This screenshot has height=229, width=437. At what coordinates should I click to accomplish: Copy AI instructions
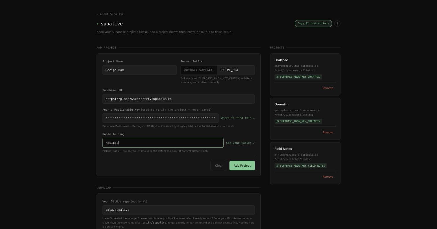click(313, 23)
